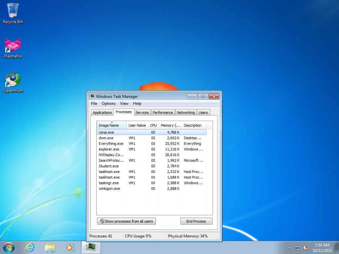Click the network status tray icon
339x254 pixels.
(x=298, y=248)
